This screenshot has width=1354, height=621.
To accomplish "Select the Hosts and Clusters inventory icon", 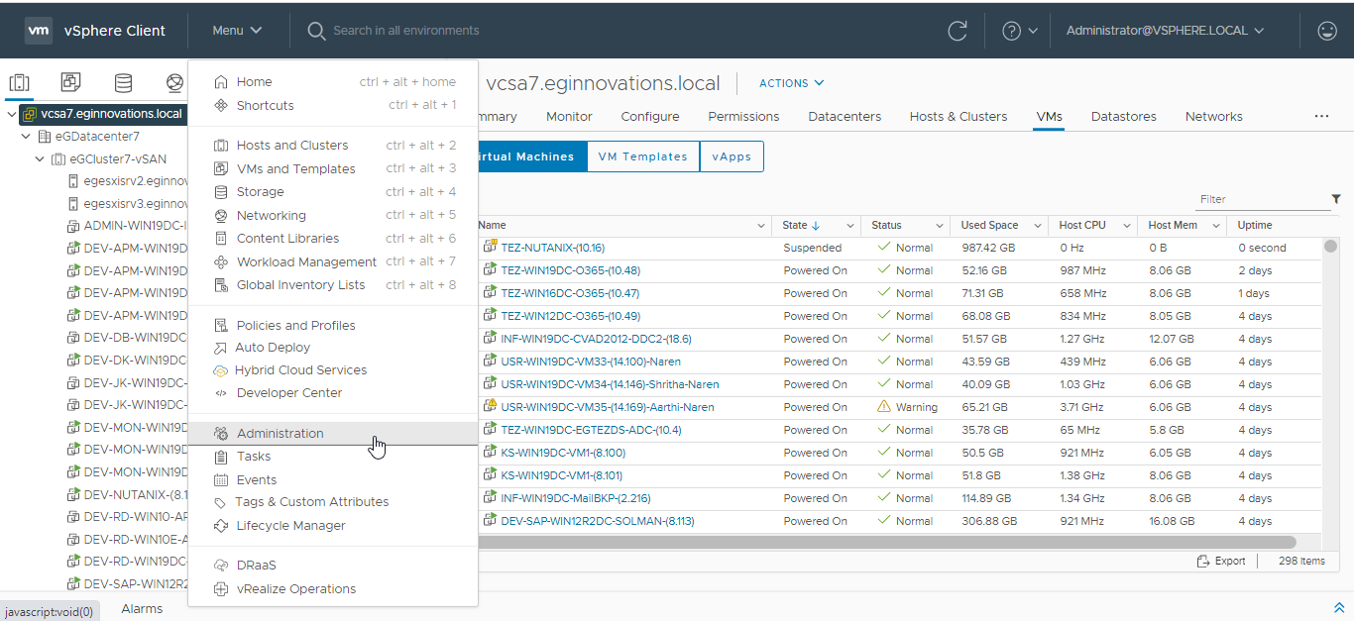I will [19, 82].
